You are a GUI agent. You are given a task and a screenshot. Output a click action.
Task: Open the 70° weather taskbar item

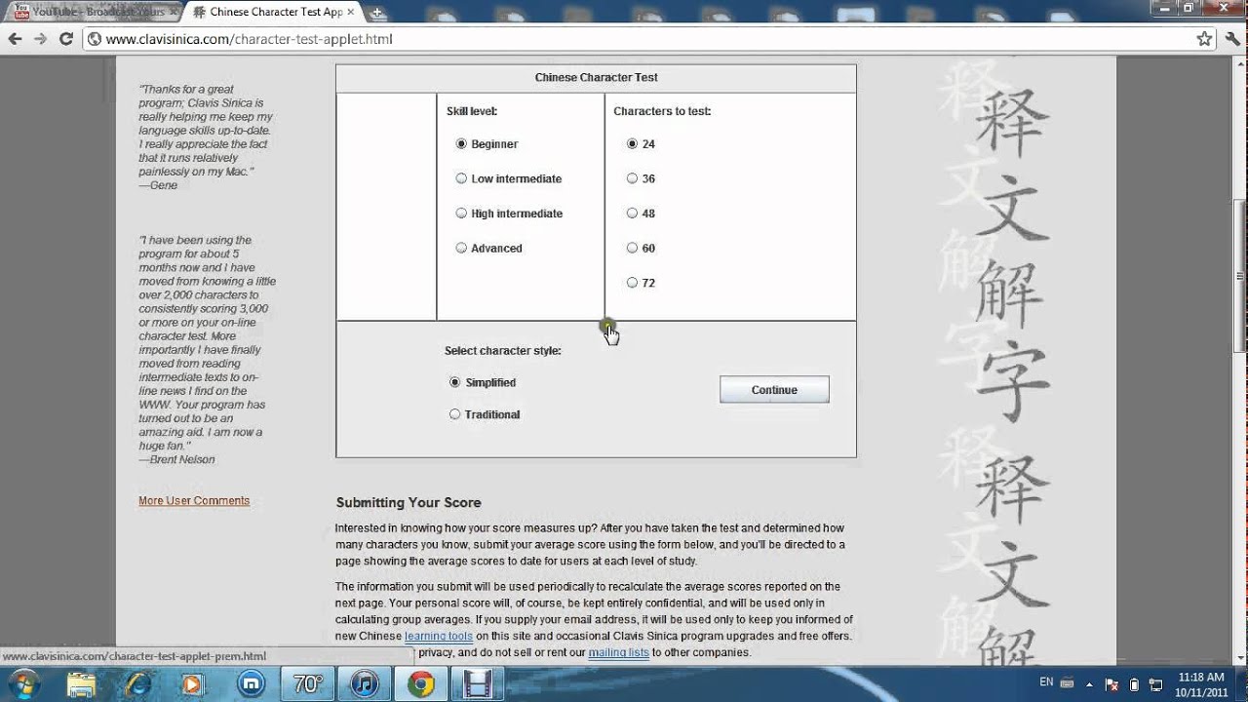click(x=308, y=684)
